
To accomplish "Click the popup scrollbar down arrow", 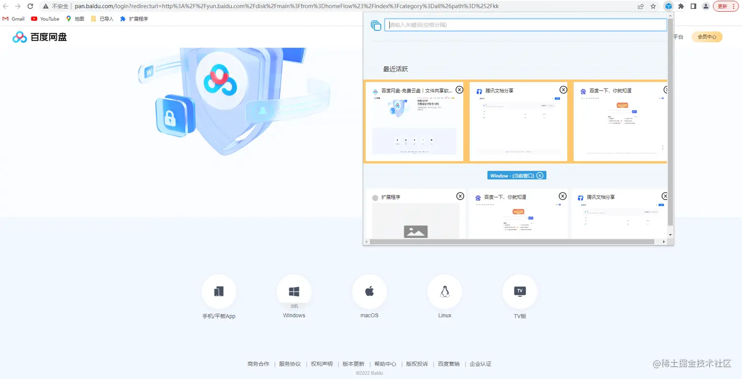I will pyautogui.click(x=670, y=235).
